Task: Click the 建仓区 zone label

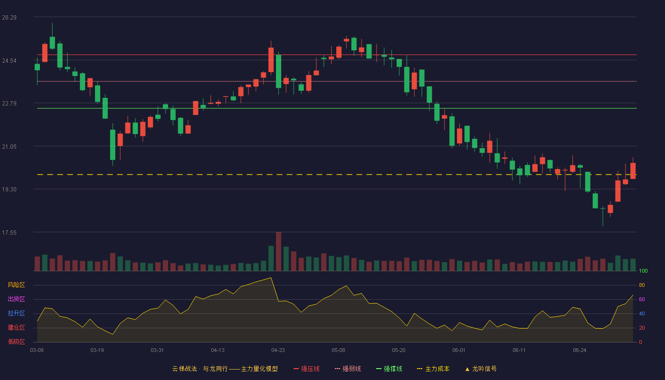Action: pos(16,328)
